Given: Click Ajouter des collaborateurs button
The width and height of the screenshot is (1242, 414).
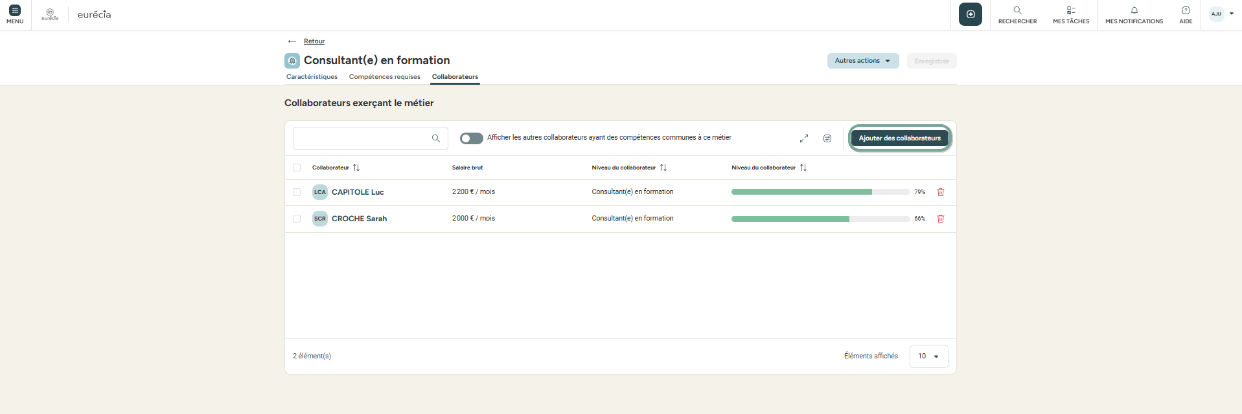Looking at the screenshot, I should pyautogui.click(x=899, y=138).
